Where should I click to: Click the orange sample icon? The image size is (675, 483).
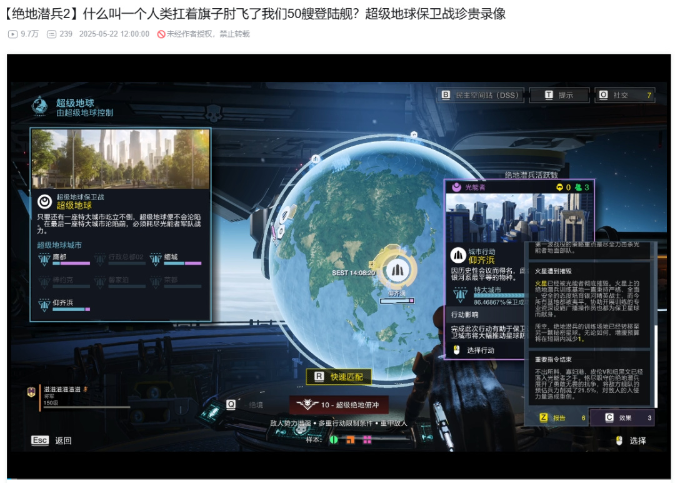[x=351, y=440]
